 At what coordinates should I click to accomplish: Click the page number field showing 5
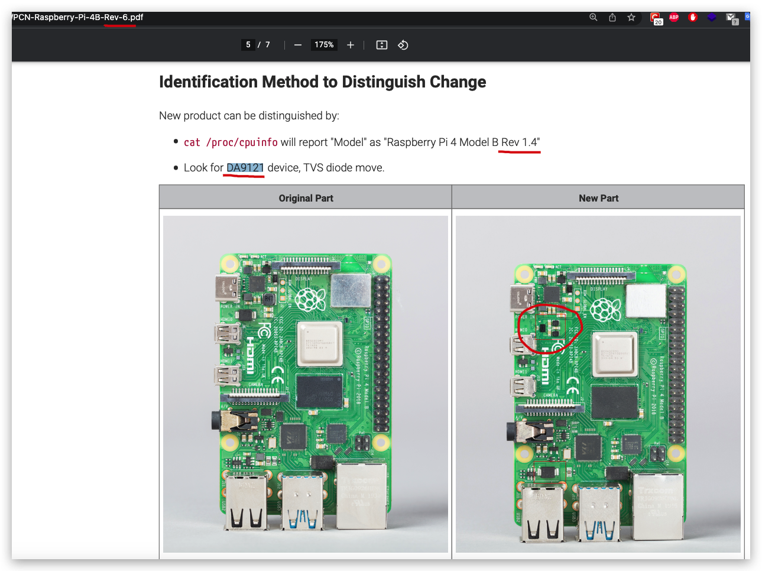click(248, 45)
